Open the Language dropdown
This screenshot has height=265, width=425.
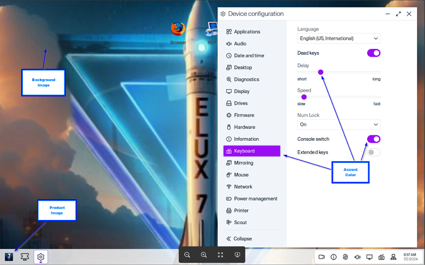click(339, 38)
